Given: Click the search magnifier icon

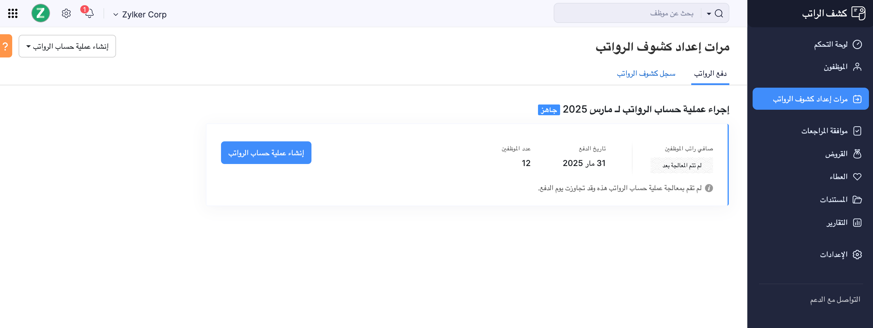Looking at the screenshot, I should [x=719, y=14].
